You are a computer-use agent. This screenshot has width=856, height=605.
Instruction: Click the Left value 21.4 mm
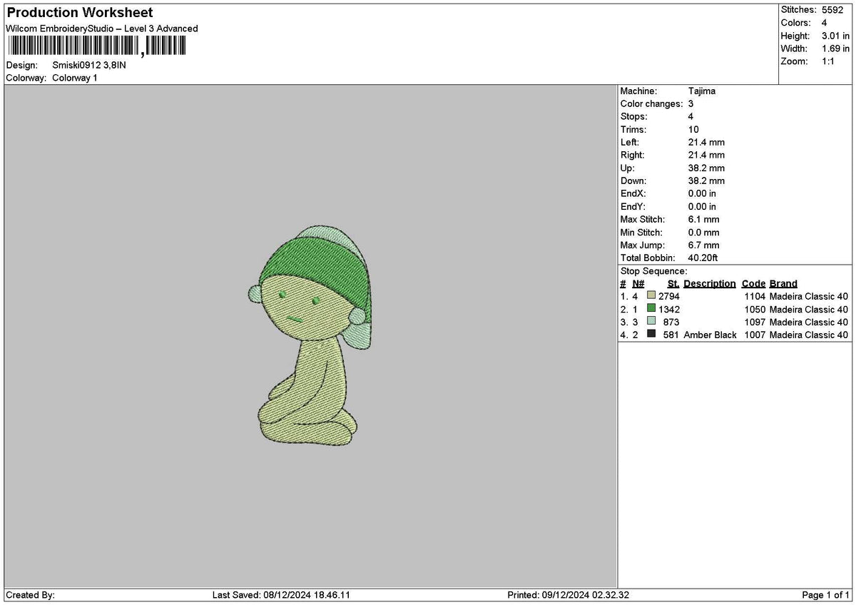point(706,143)
